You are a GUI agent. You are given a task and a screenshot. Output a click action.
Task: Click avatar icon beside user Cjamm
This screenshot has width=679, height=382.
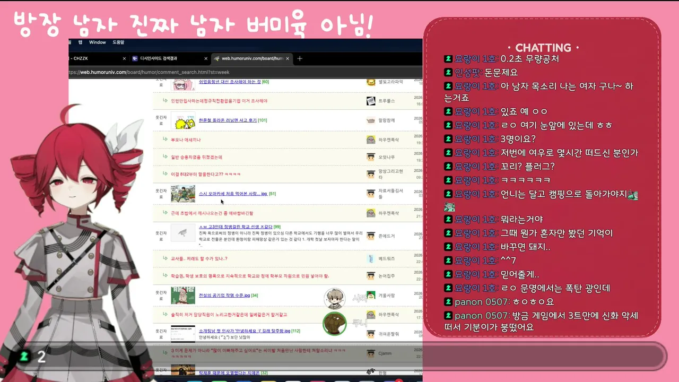(371, 353)
